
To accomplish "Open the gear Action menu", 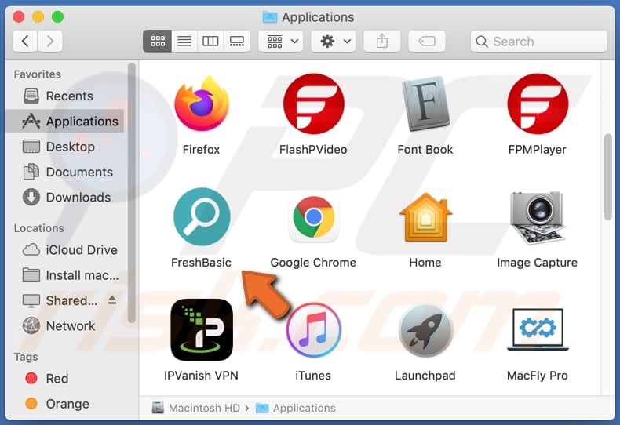I will 334,41.
